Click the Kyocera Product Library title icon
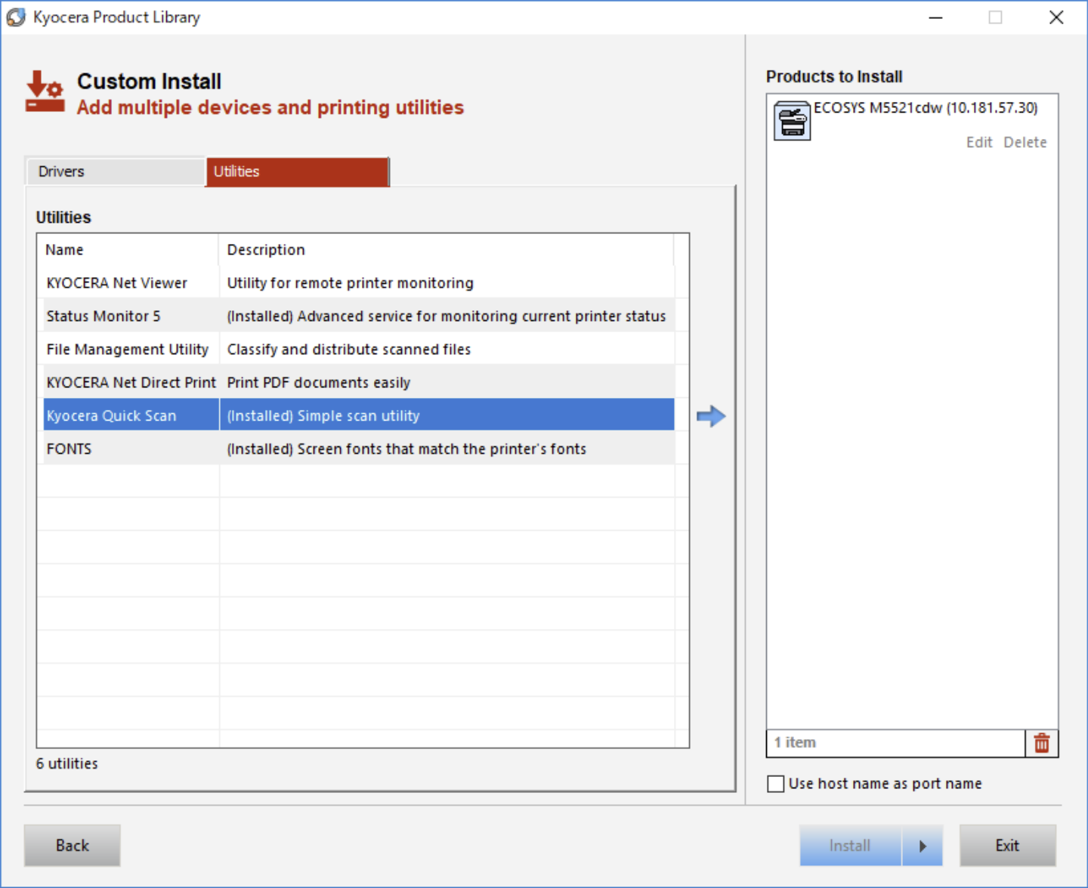 click(16, 17)
